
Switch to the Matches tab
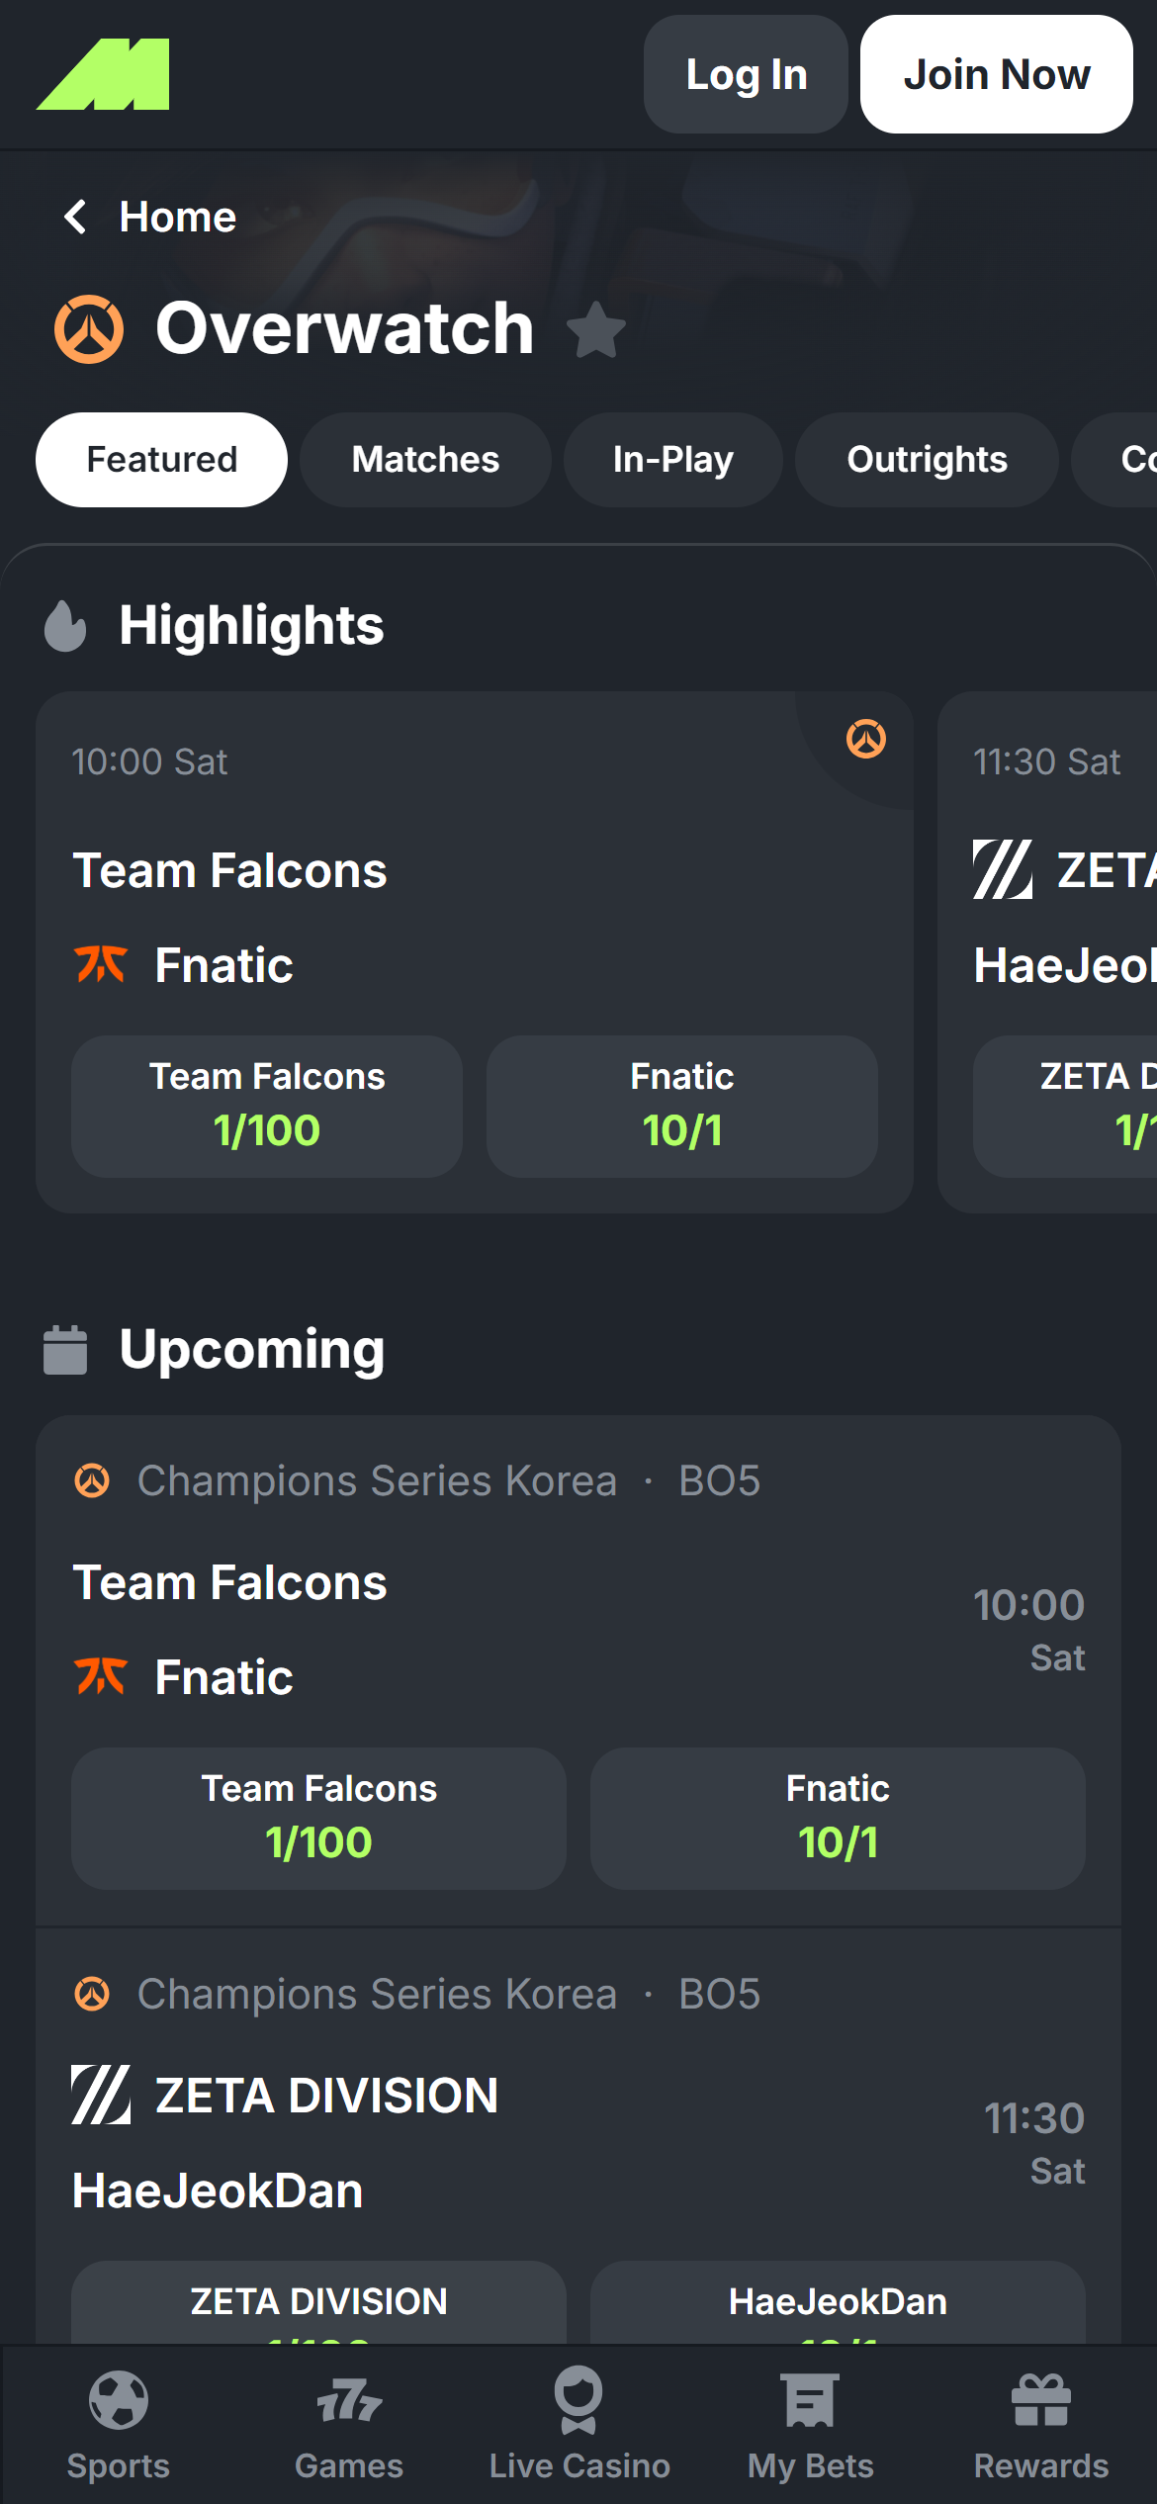tap(425, 460)
